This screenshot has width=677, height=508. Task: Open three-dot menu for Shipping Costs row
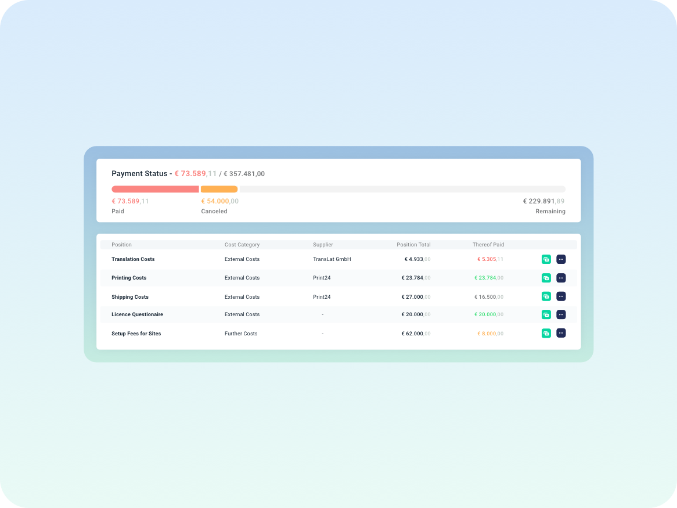[x=561, y=296]
